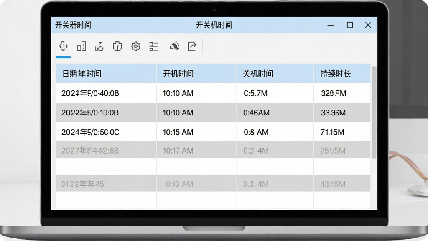428x241 pixels.
Task: Maximize the 开关机时间 window
Action: 350,25
